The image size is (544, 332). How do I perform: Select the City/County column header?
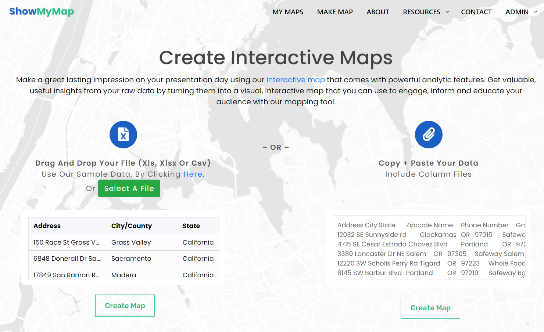click(131, 226)
